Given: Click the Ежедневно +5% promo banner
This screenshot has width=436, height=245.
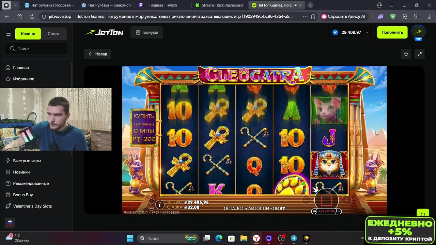Looking at the screenshot, I should coord(400,230).
